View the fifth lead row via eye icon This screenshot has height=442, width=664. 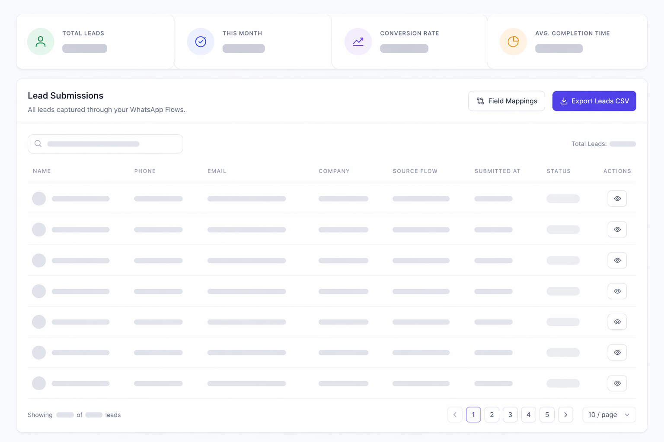(617, 322)
